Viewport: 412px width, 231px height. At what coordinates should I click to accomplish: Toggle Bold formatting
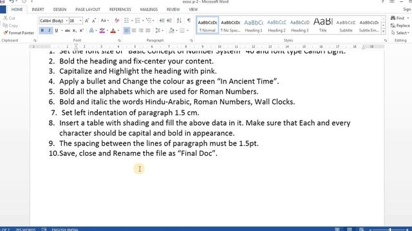42,31
